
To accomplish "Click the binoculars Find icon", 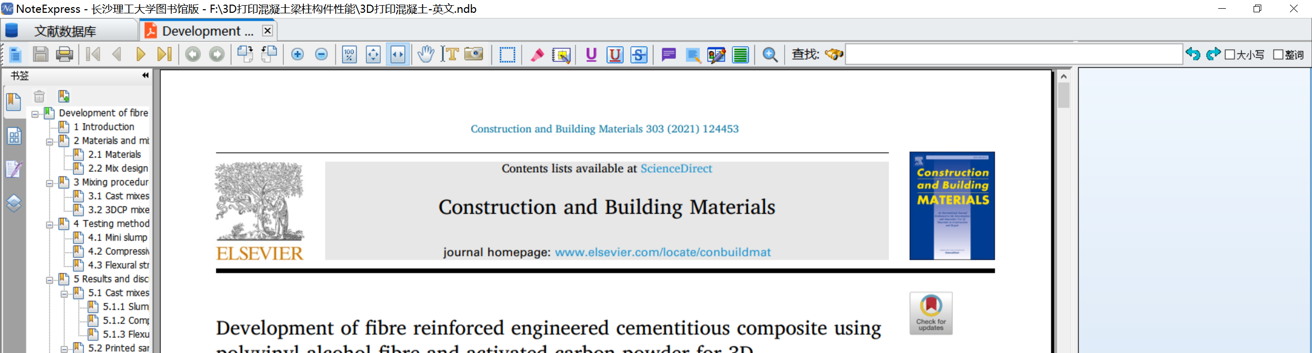I will (834, 54).
